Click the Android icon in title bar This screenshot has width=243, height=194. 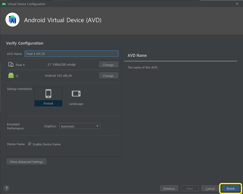tap(4, 4)
